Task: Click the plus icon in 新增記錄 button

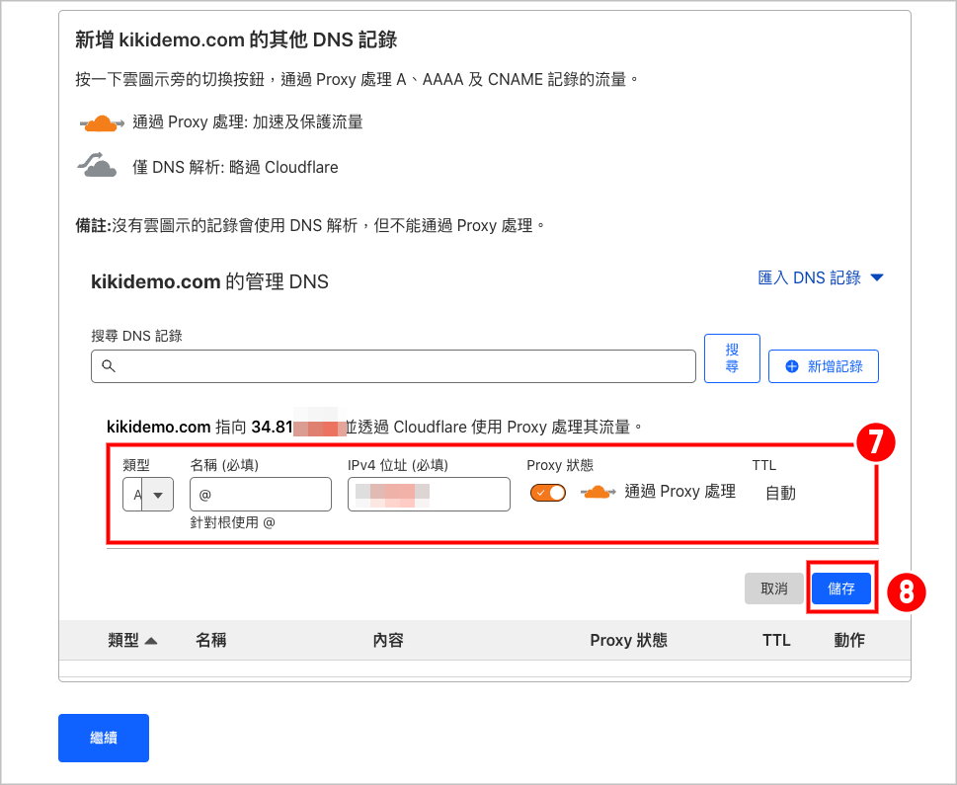Action: click(792, 366)
